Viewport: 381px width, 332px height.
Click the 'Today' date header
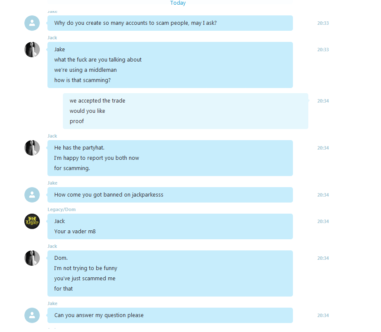[178, 3]
